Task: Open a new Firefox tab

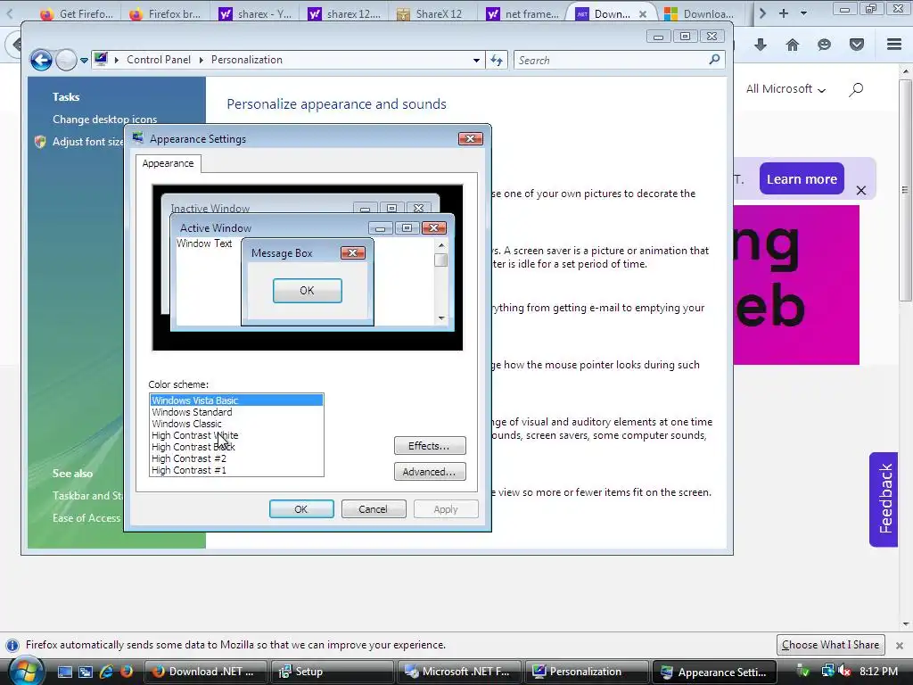Action: [783, 12]
